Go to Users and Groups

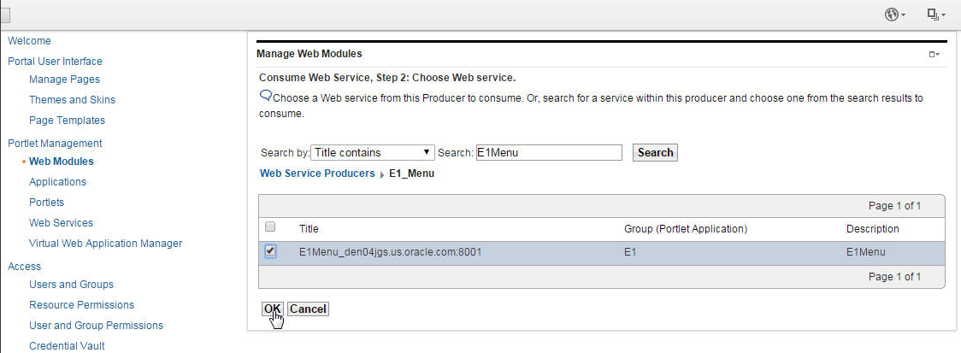pyautogui.click(x=71, y=285)
